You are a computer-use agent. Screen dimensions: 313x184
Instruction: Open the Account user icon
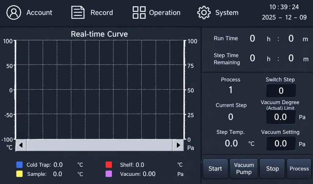click(x=13, y=12)
